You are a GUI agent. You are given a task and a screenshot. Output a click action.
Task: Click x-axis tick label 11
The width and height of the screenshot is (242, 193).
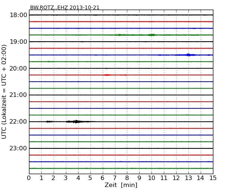(164, 178)
